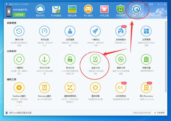171x121 pixels.
Task: Click 辅助工具 section heading
Action: click(12, 79)
